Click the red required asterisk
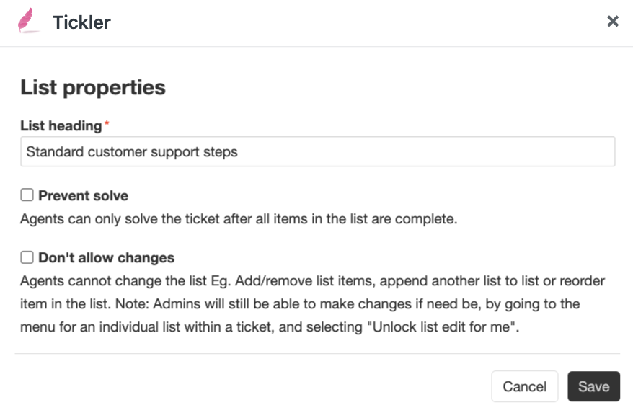The width and height of the screenshot is (633, 418). (107, 123)
